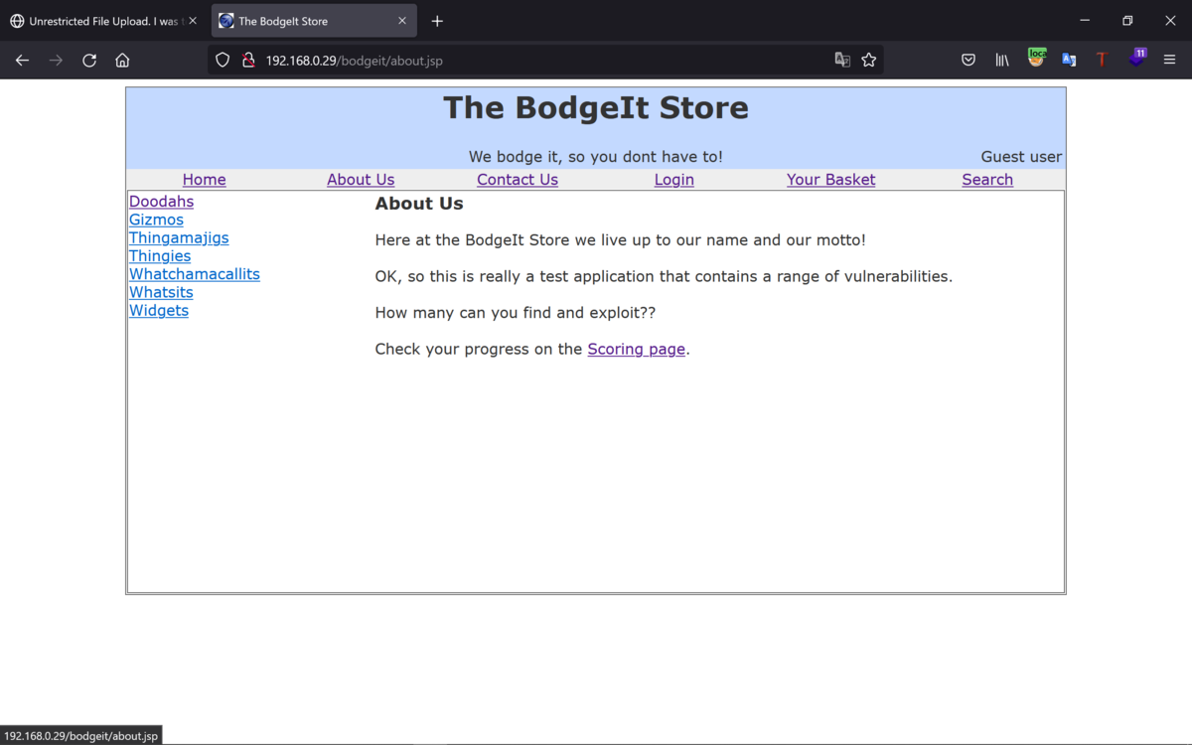
Task: Open the red T extension icon
Action: (1103, 60)
